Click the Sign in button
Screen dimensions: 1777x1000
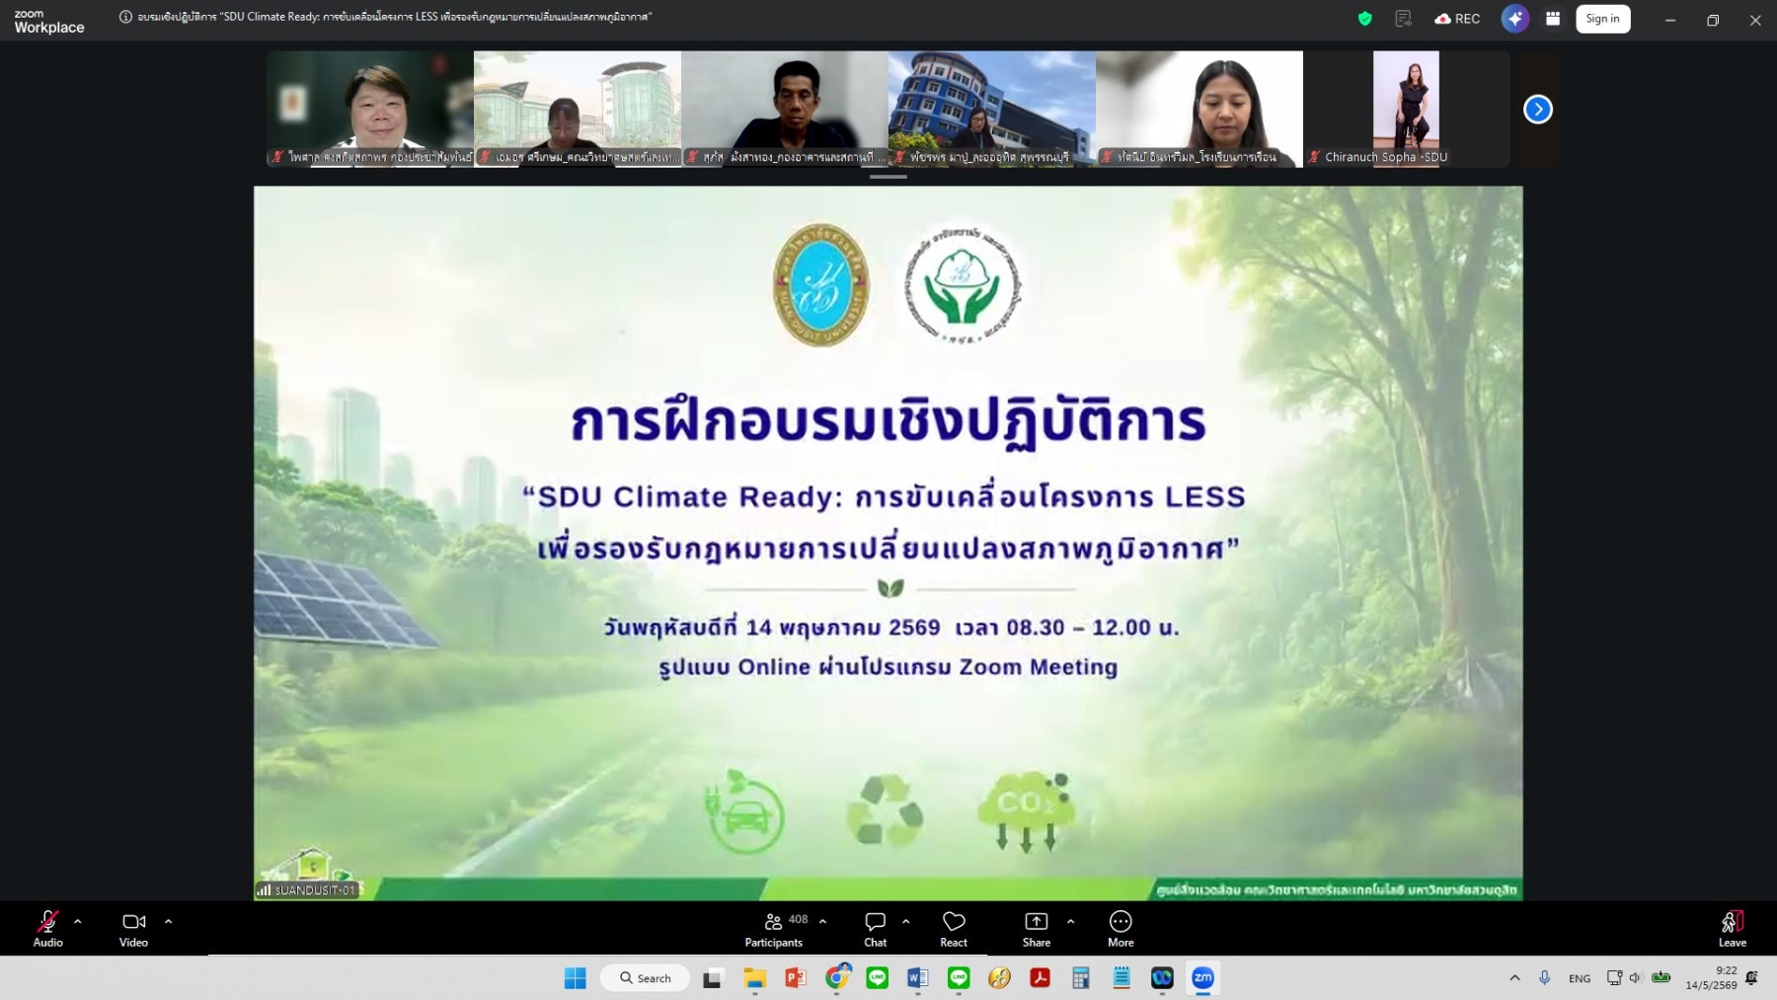(x=1602, y=19)
